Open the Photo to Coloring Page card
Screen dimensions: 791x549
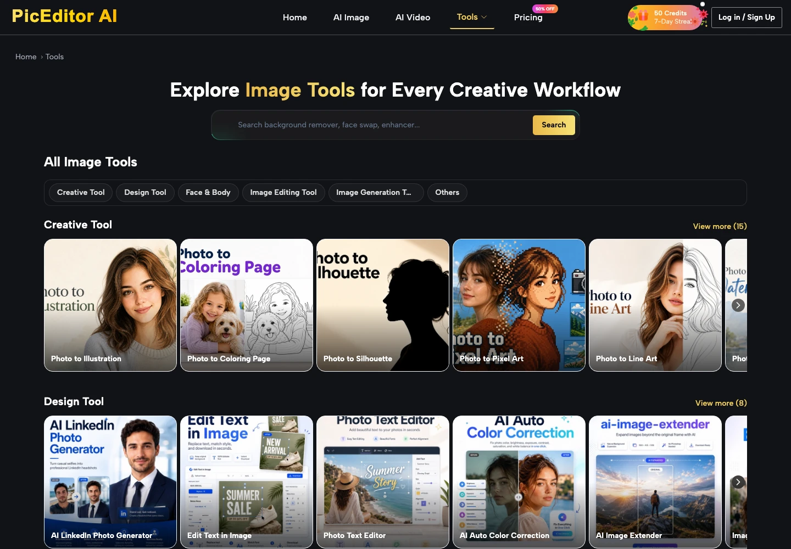tap(247, 305)
